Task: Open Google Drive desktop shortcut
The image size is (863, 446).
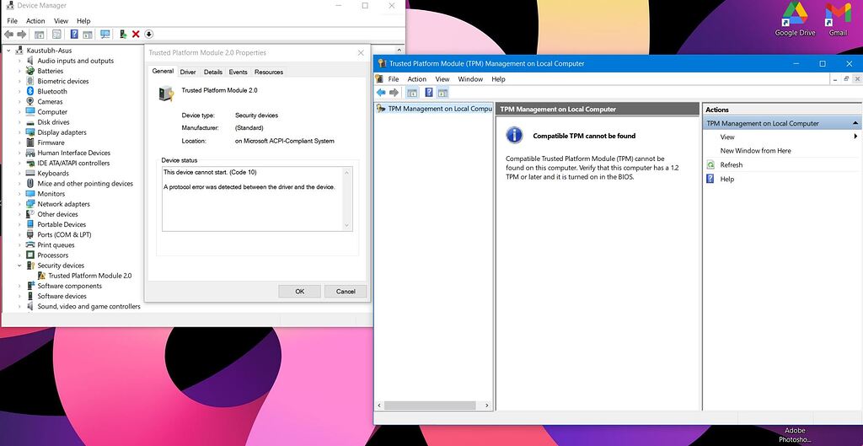Action: coord(795,19)
